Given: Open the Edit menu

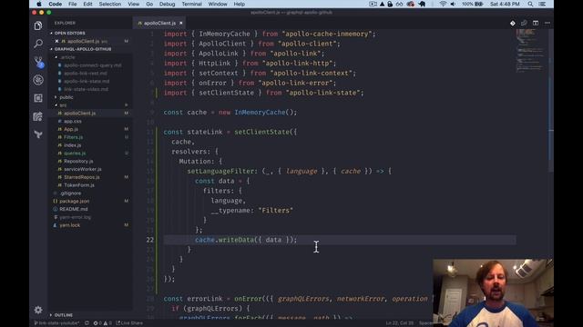Looking at the screenshot, I should (87, 4).
